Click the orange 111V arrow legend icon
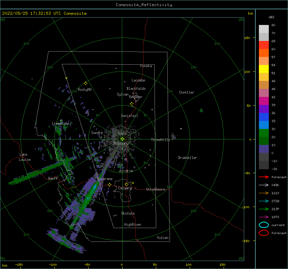Screen dimensions: 288x269 pyautogui.click(x=264, y=193)
